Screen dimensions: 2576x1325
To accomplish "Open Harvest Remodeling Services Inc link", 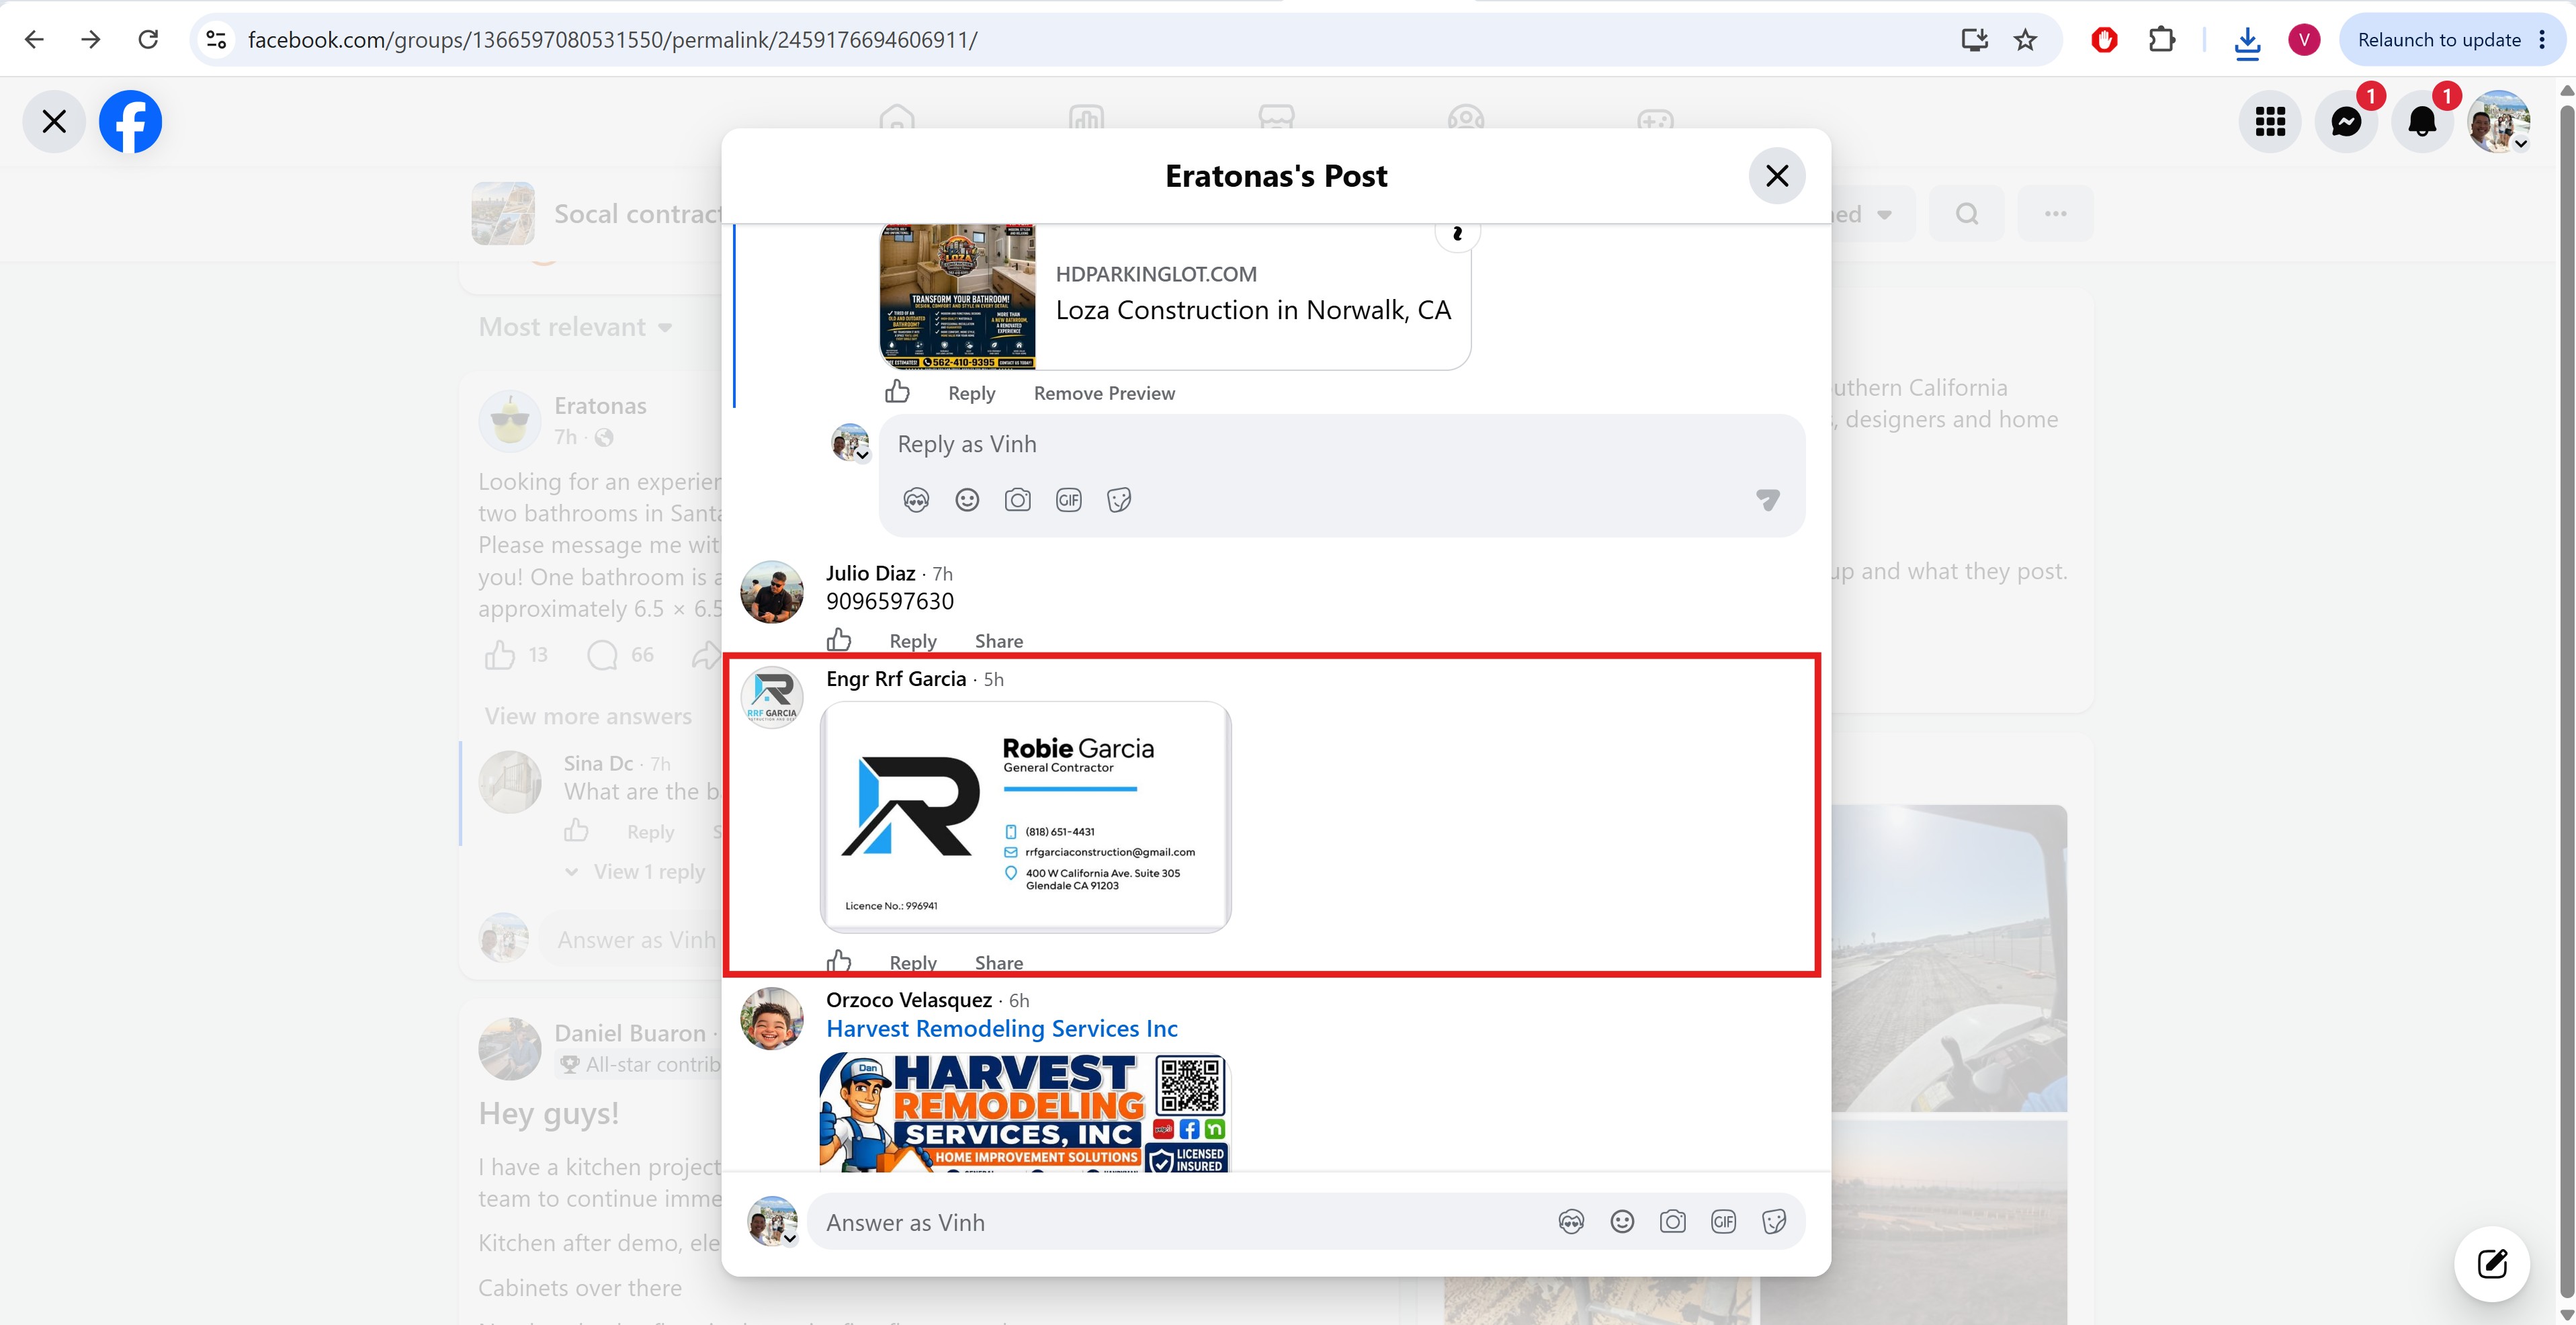I will coord(1001,1028).
